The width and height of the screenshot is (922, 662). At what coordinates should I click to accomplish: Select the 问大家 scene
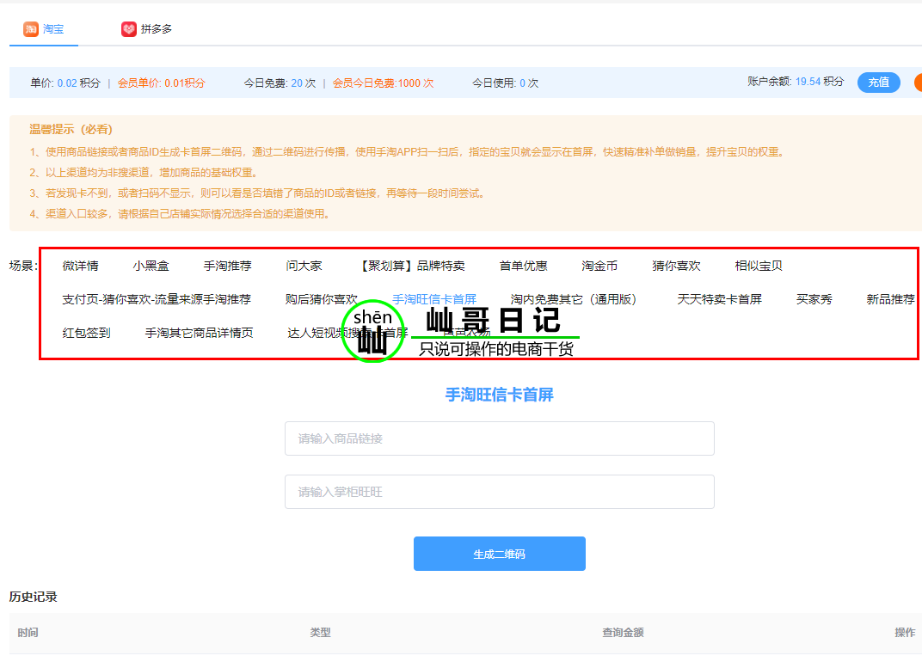pyautogui.click(x=304, y=266)
